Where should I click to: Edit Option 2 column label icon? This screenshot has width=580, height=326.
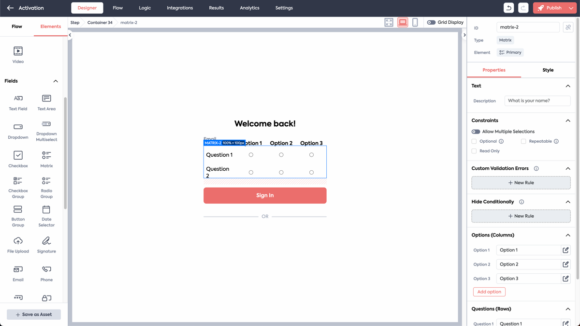(x=565, y=265)
